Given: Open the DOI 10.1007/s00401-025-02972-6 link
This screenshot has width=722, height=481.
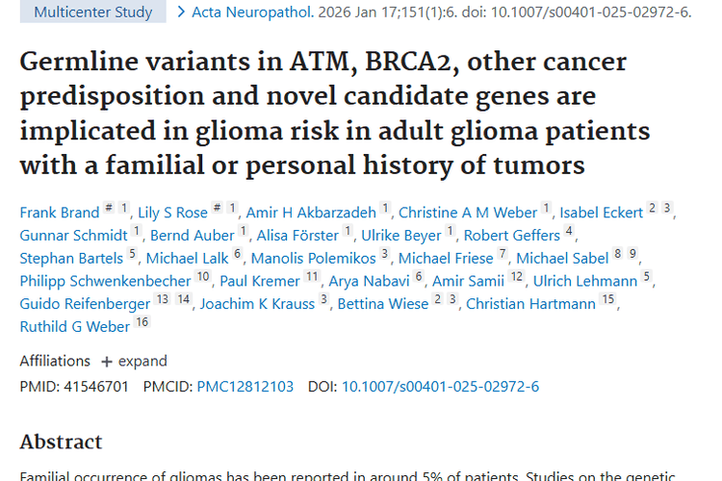Looking at the screenshot, I should click(440, 386).
